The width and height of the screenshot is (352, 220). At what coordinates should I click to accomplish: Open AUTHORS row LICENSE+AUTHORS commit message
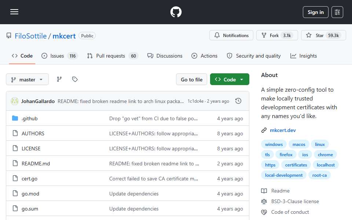coord(153,133)
